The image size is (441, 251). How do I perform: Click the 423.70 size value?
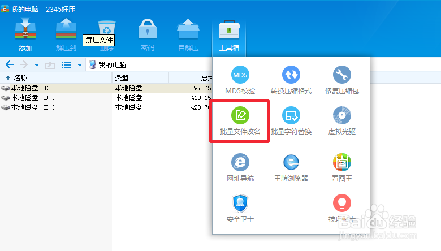[x=201, y=107]
